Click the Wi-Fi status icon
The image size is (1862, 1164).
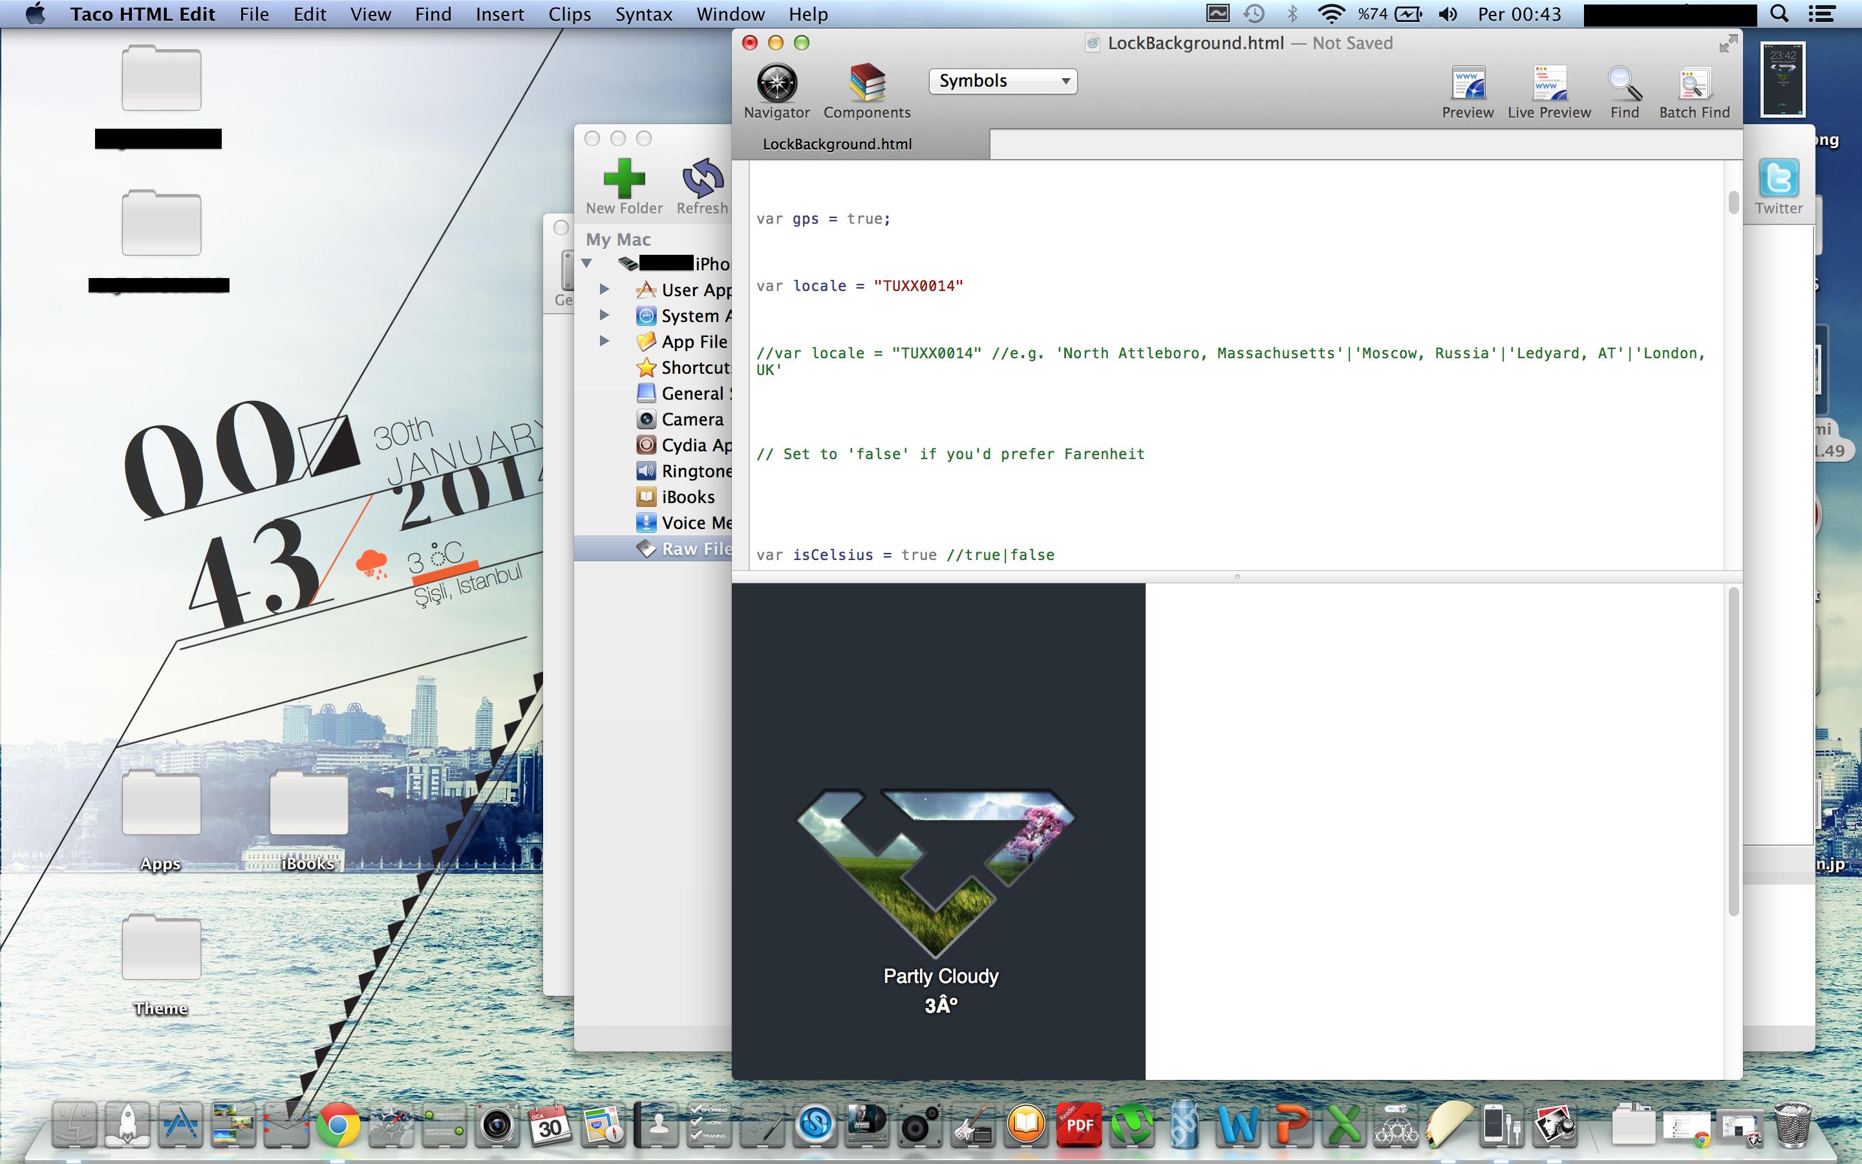coord(1331,14)
